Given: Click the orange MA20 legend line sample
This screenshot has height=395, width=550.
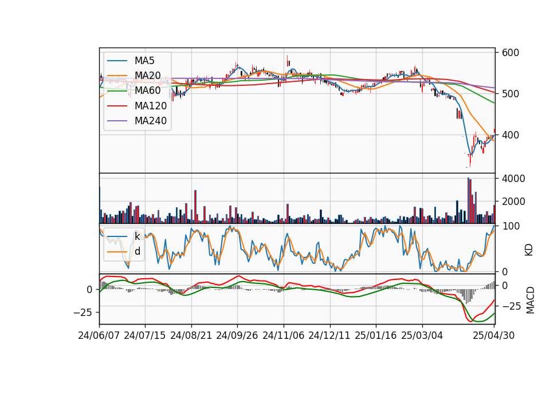Looking at the screenshot, I should click(117, 76).
